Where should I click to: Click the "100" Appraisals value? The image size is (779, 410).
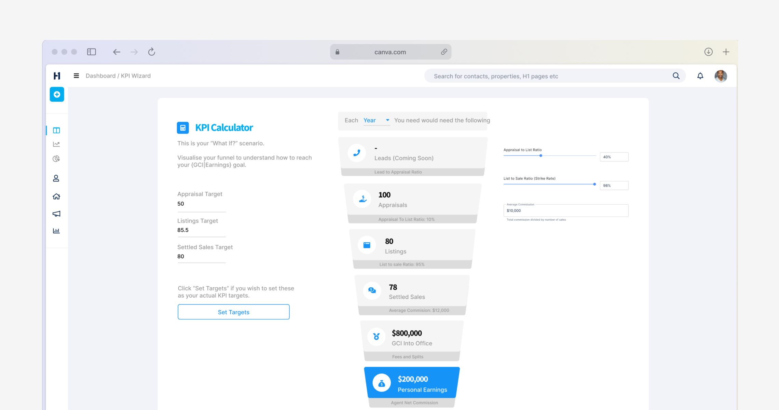384,195
